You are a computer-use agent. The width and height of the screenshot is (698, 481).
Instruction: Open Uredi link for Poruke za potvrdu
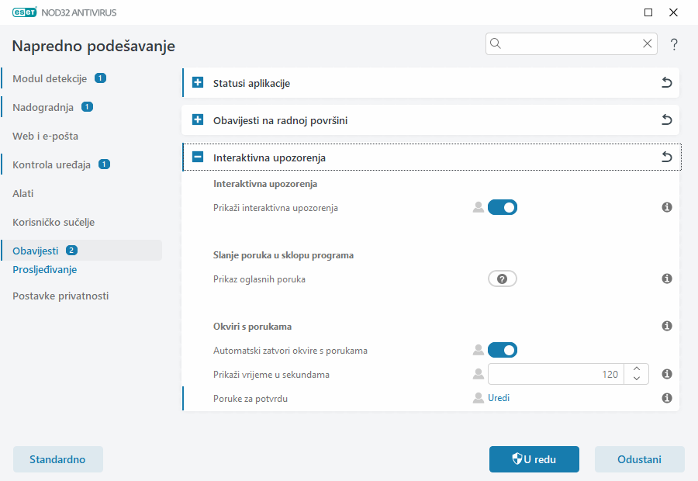(499, 398)
